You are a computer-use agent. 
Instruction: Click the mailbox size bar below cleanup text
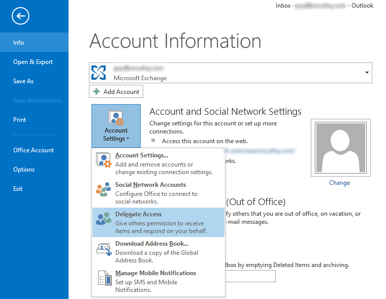click(x=250, y=276)
